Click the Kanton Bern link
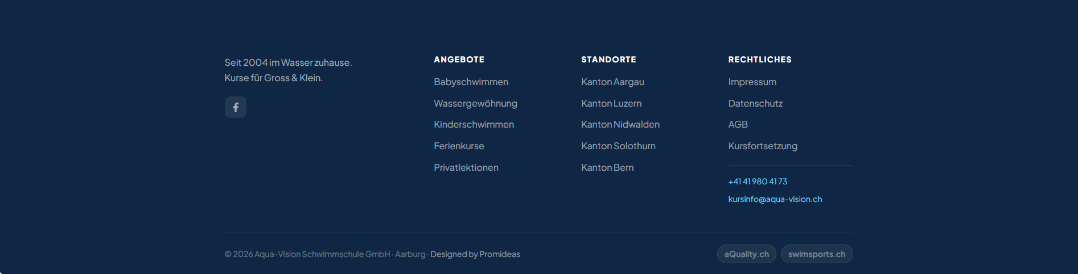The image size is (1078, 274). point(607,168)
